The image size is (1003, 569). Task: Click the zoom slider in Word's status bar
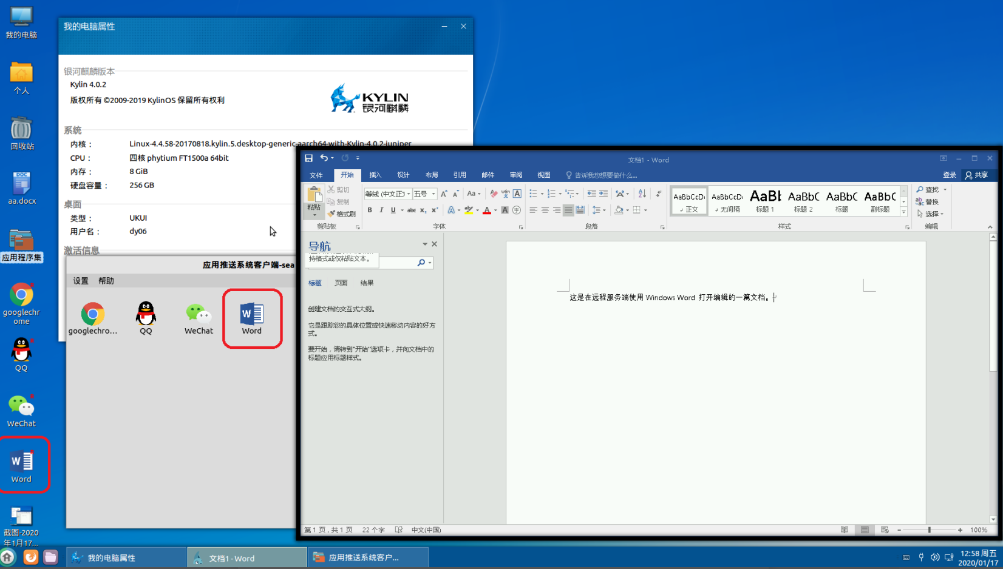pos(929,530)
